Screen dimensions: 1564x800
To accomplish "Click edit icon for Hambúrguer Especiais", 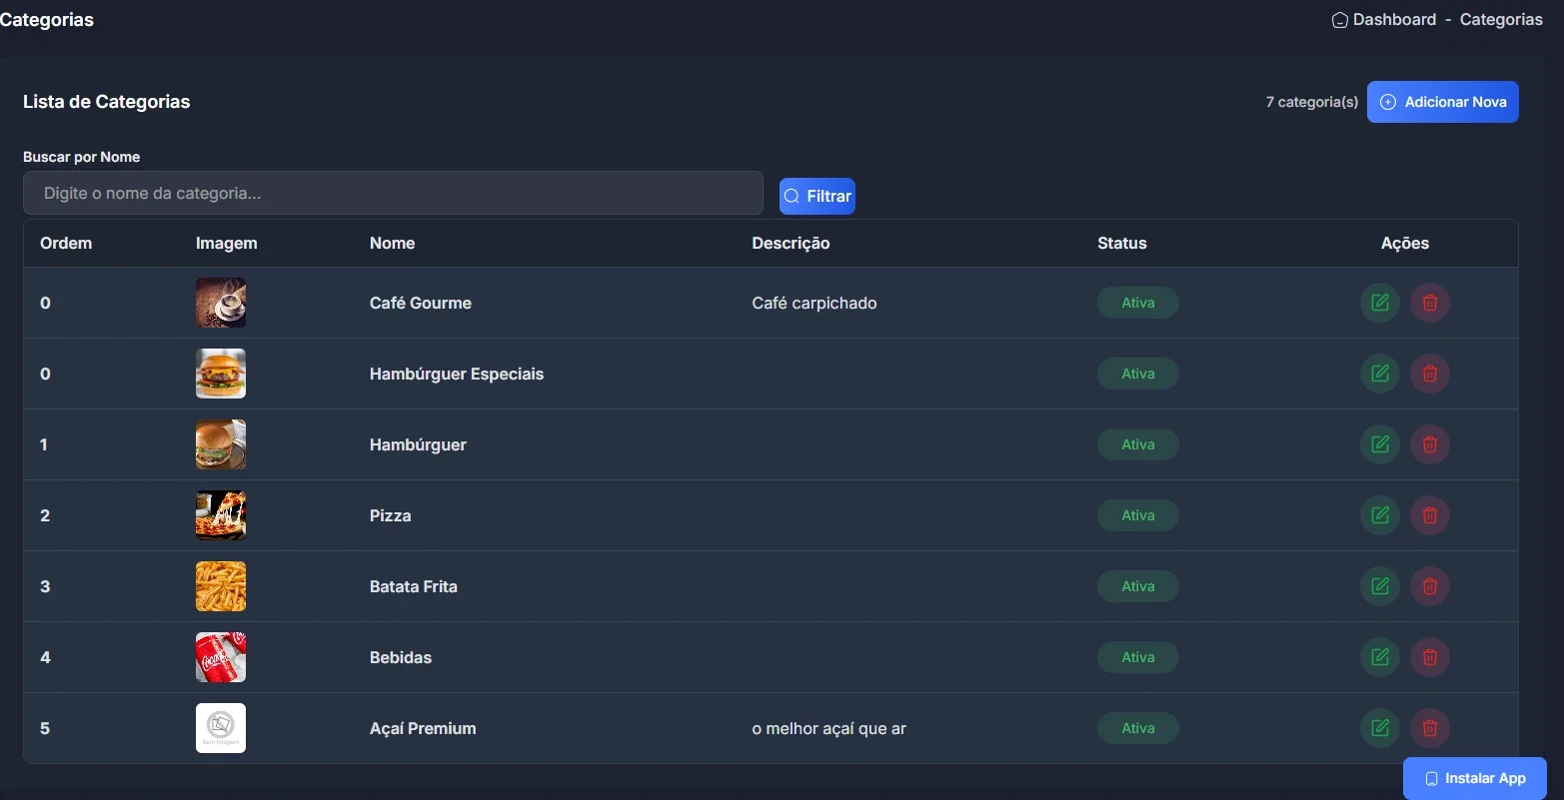I will click(1380, 374).
